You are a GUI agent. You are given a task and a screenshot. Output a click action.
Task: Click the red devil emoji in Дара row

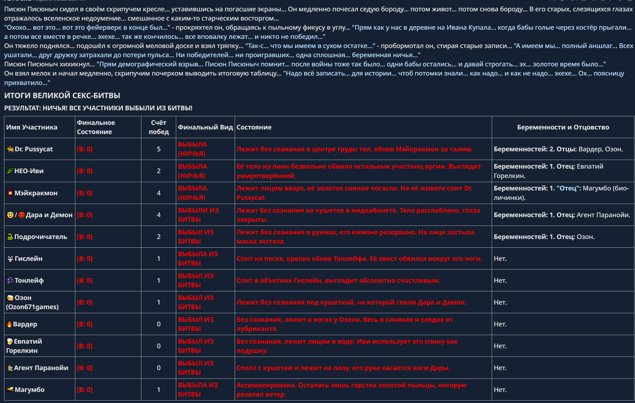(22, 215)
